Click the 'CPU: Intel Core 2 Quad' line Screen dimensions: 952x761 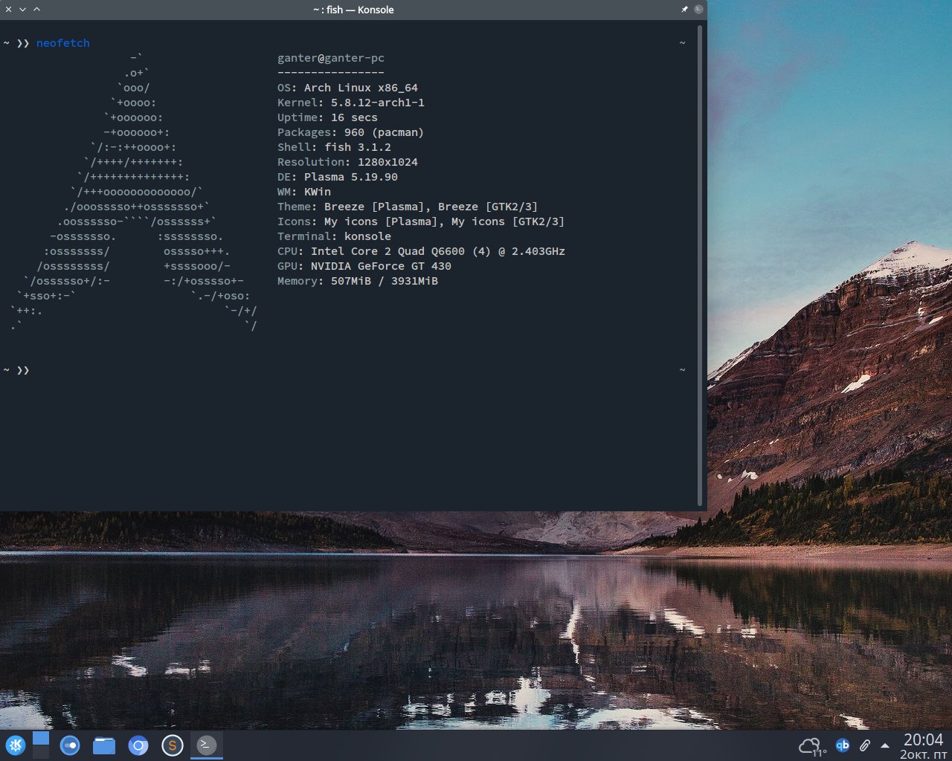point(421,251)
